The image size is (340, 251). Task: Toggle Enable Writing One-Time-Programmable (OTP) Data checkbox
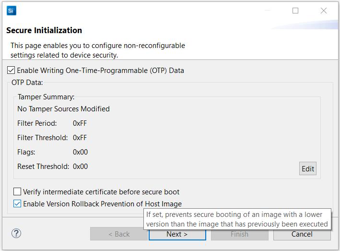(11, 71)
